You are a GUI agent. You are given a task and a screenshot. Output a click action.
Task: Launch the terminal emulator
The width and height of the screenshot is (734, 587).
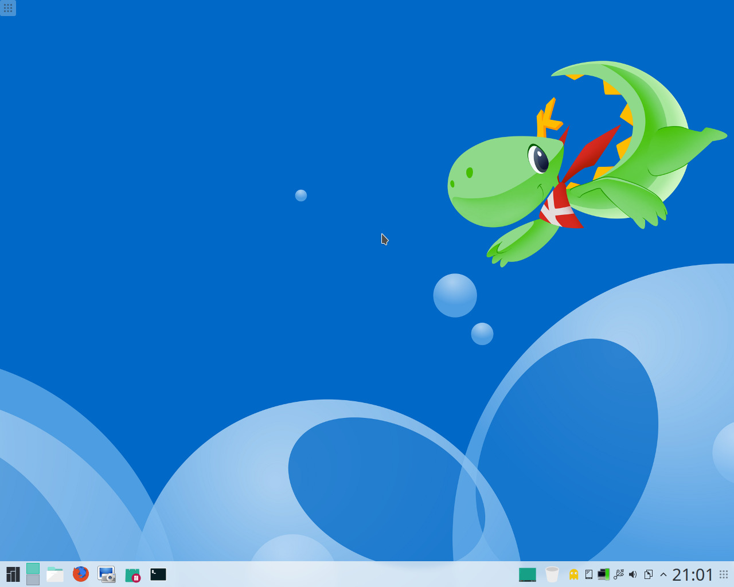click(158, 574)
